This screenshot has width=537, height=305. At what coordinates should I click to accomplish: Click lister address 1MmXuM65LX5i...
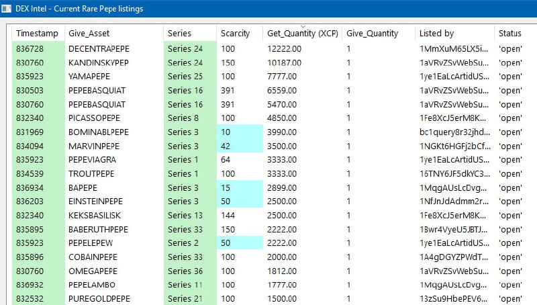pos(454,48)
